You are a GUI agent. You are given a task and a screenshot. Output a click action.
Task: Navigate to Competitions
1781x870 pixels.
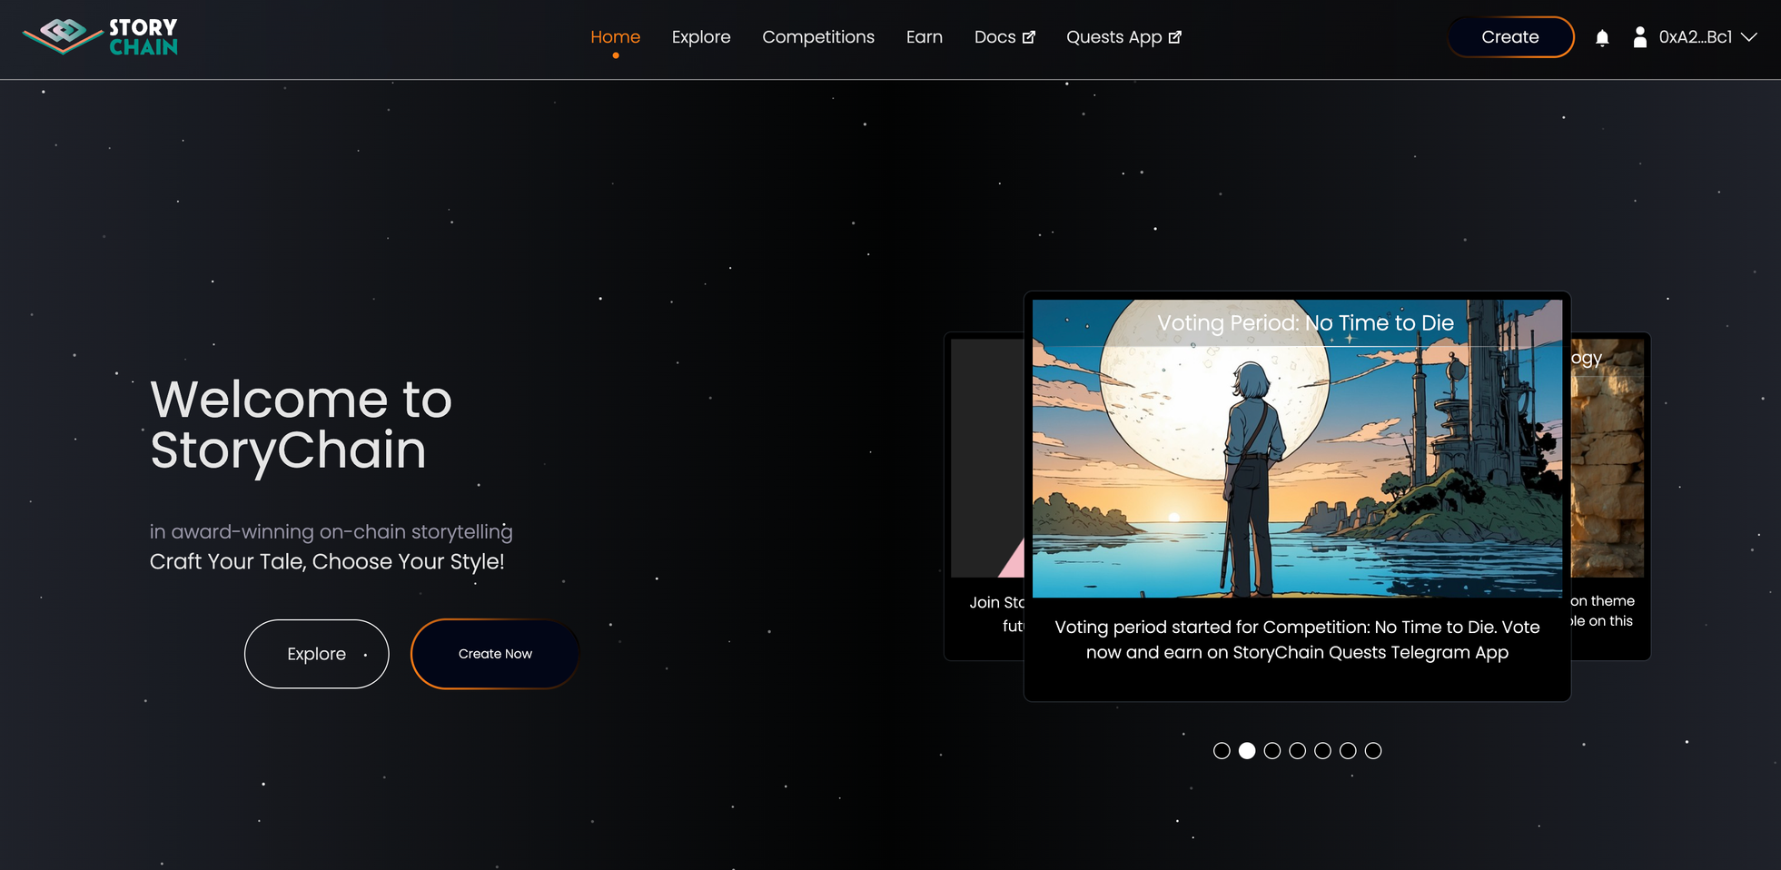[818, 37]
